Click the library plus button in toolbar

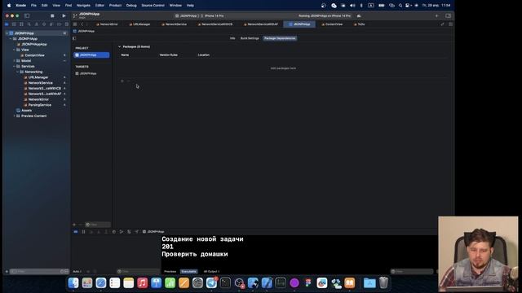(437, 15)
